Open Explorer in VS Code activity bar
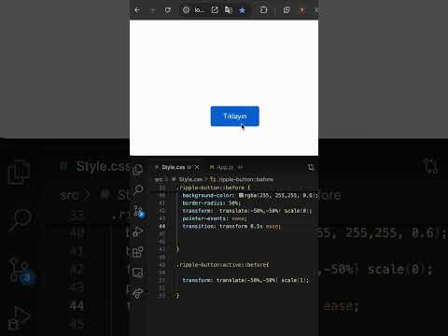The image size is (448, 336). [138, 170]
